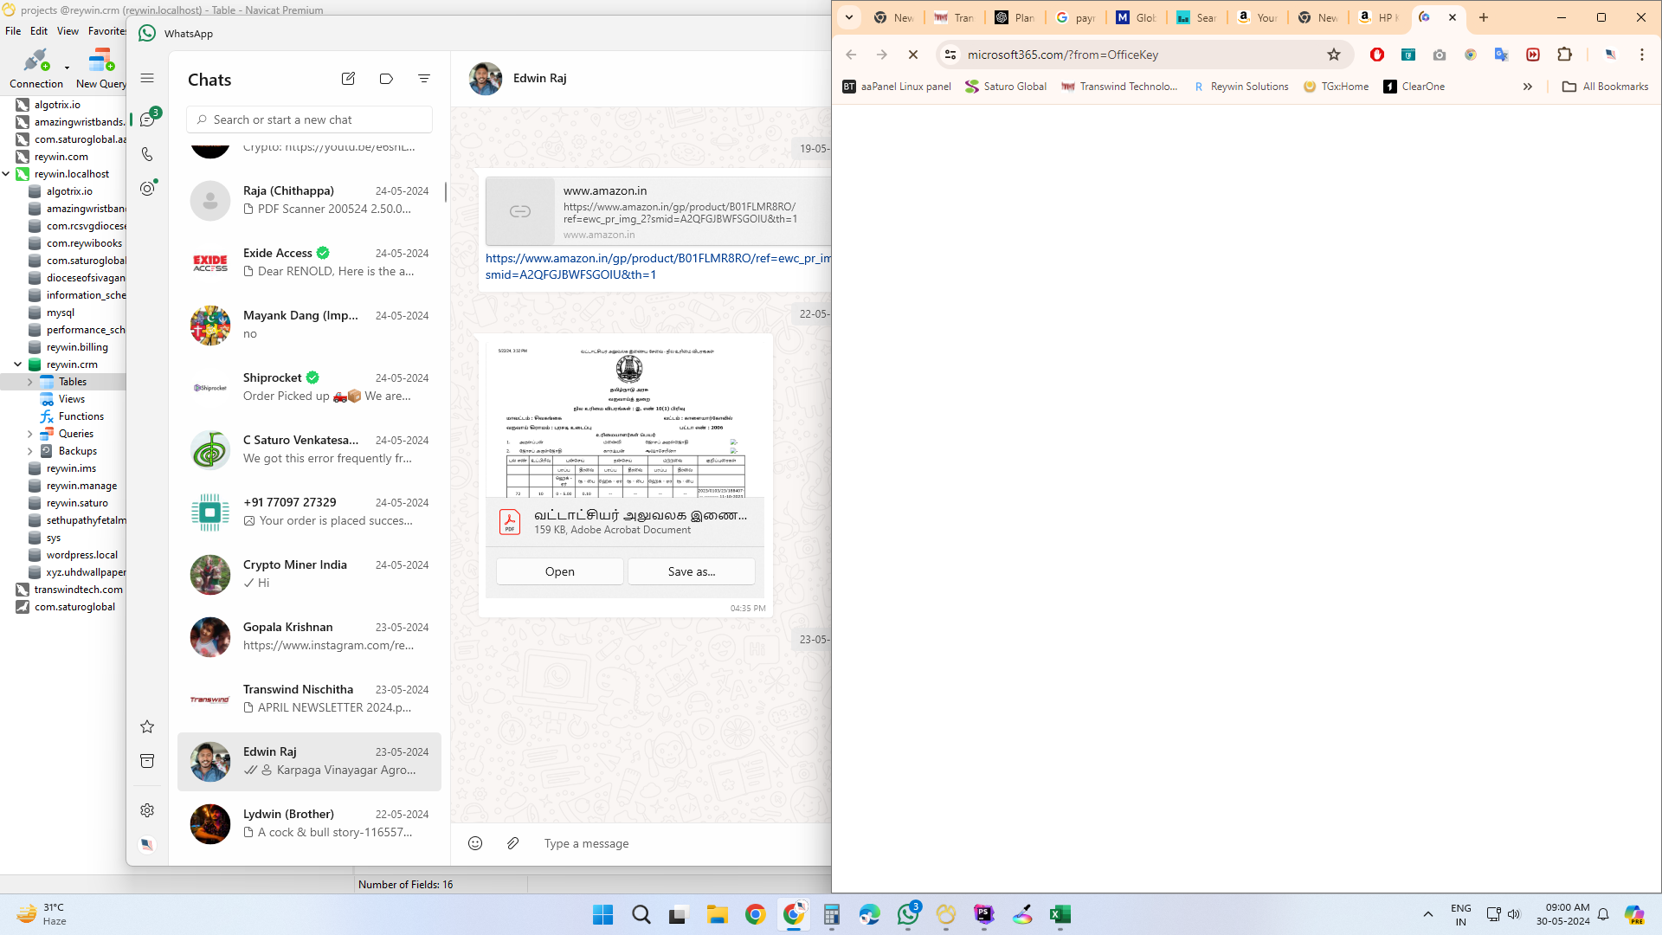Viewport: 1662px width, 935px height.
Task: Collapse the reywin.localhost connection tree
Action: (6, 174)
